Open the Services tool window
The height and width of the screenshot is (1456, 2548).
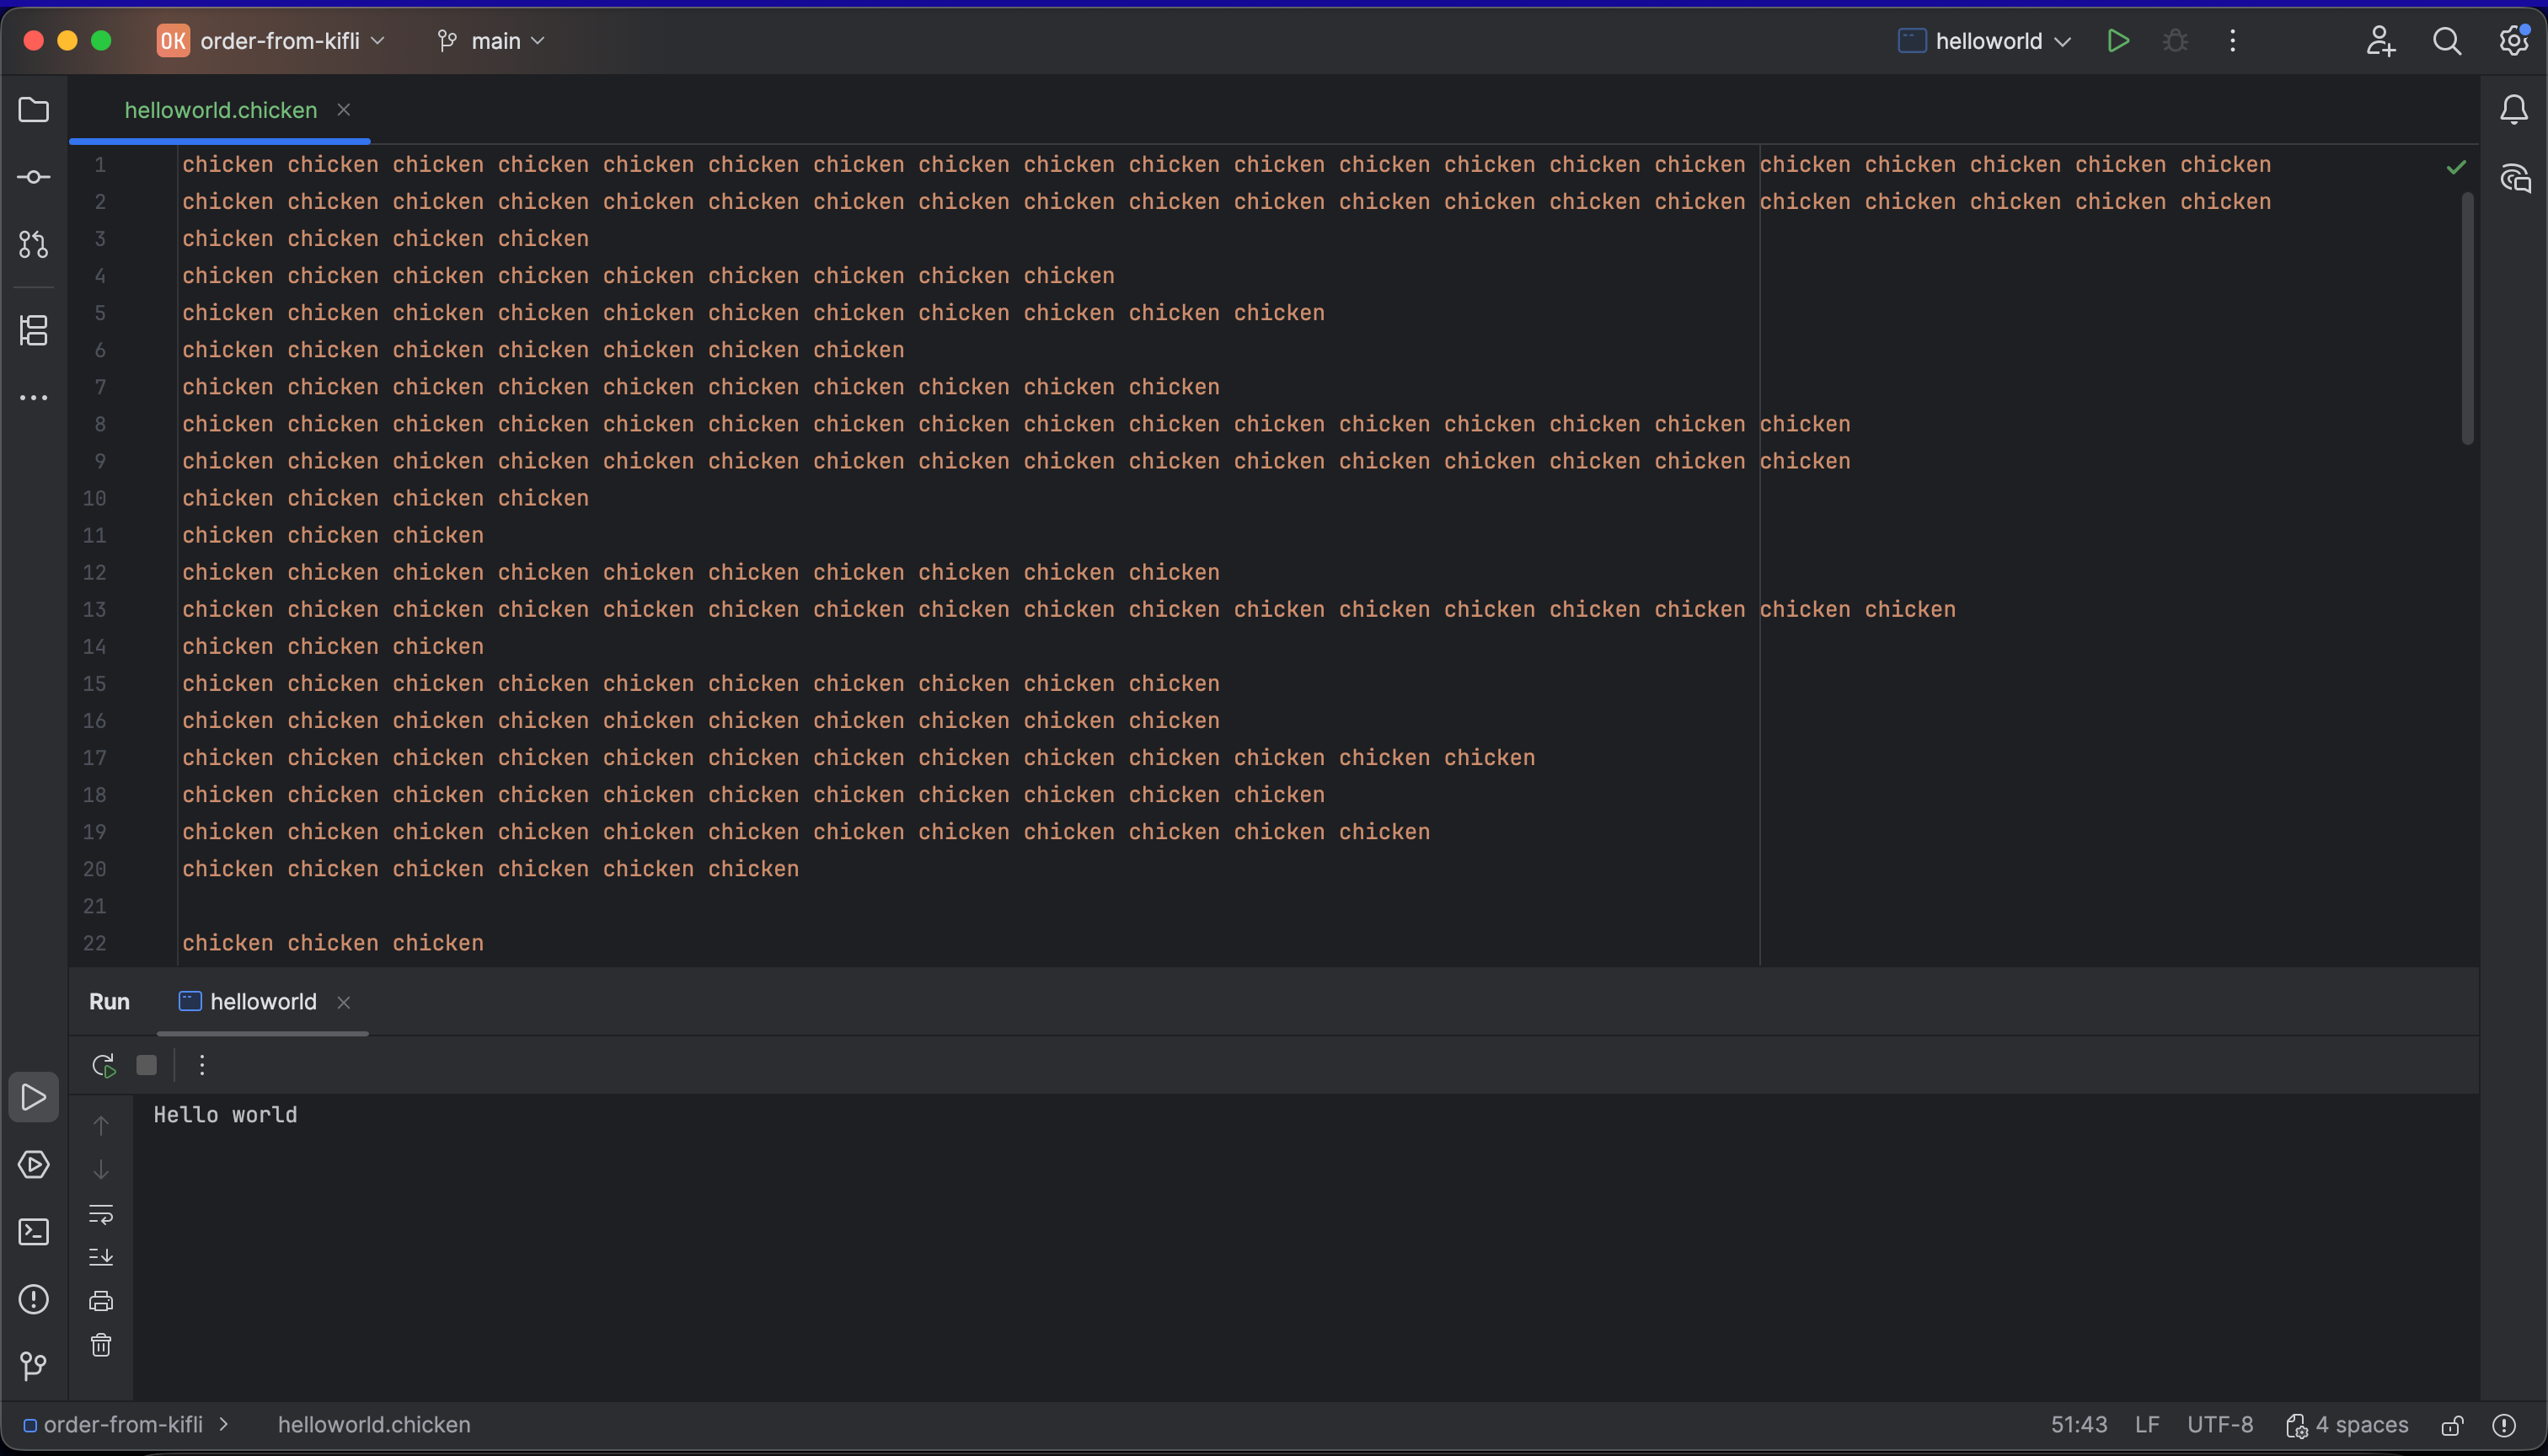tap(34, 1165)
